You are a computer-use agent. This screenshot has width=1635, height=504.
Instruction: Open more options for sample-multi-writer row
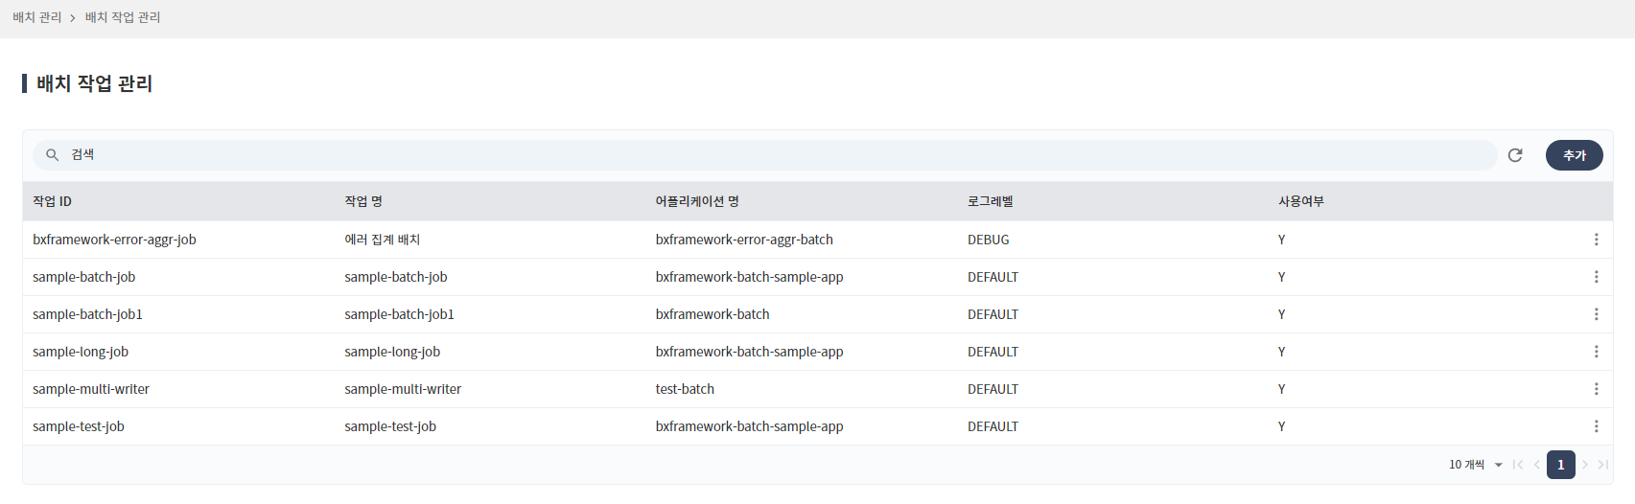pos(1596,389)
